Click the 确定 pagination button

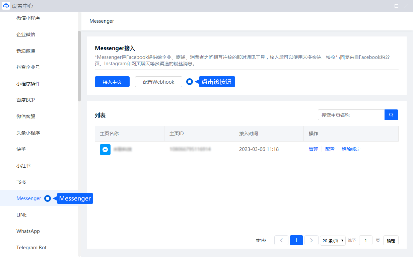point(391,240)
